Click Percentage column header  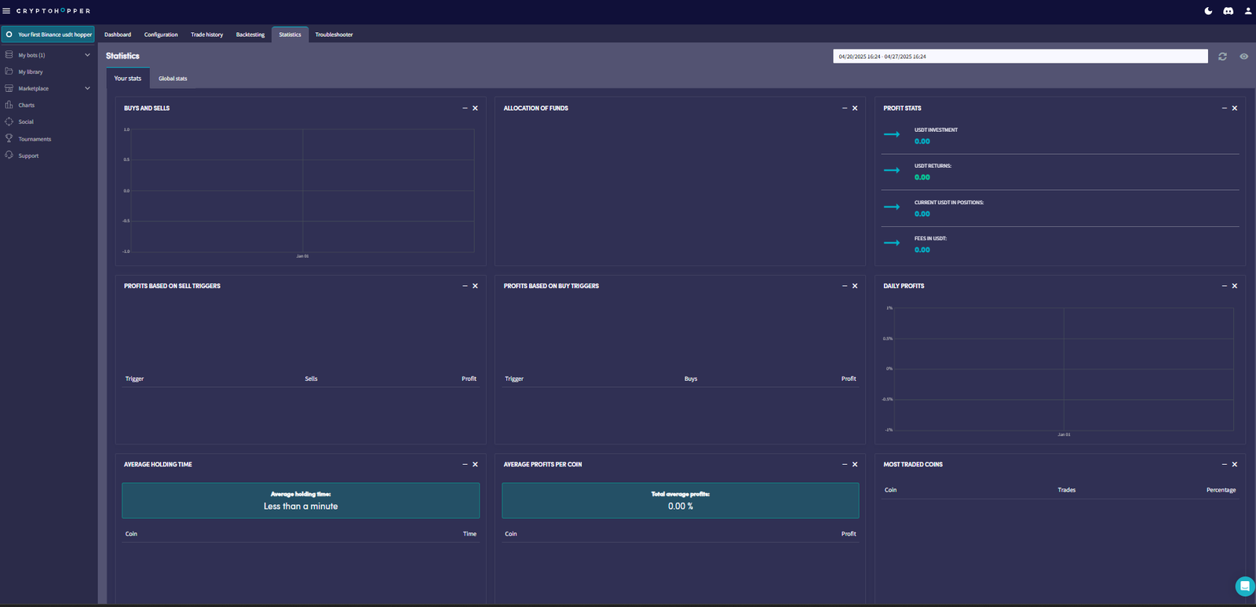pyautogui.click(x=1221, y=490)
